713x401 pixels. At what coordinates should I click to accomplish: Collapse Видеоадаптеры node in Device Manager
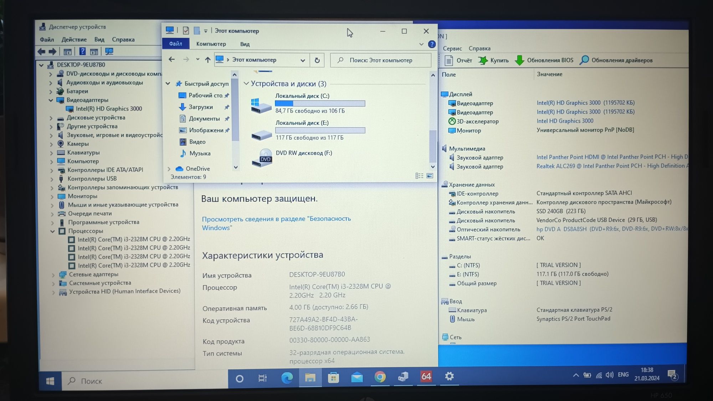(51, 100)
